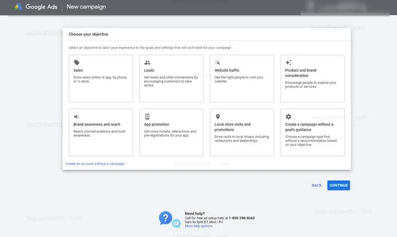
Task: Select Local store visits and promotions card
Action: (x=242, y=132)
